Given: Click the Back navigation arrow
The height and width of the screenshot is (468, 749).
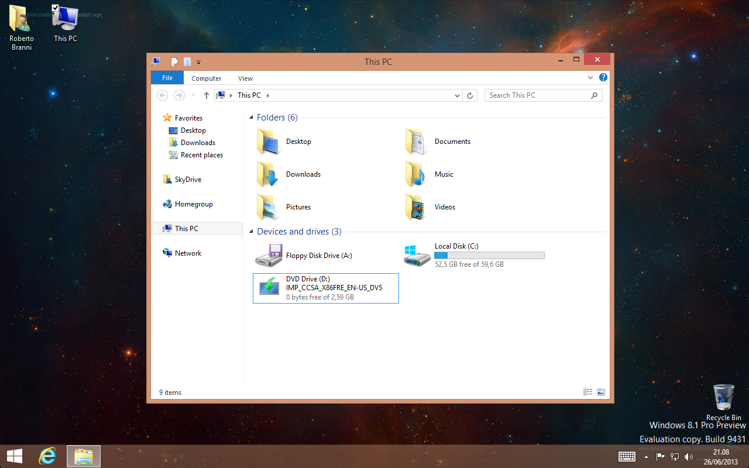Looking at the screenshot, I should pyautogui.click(x=163, y=95).
